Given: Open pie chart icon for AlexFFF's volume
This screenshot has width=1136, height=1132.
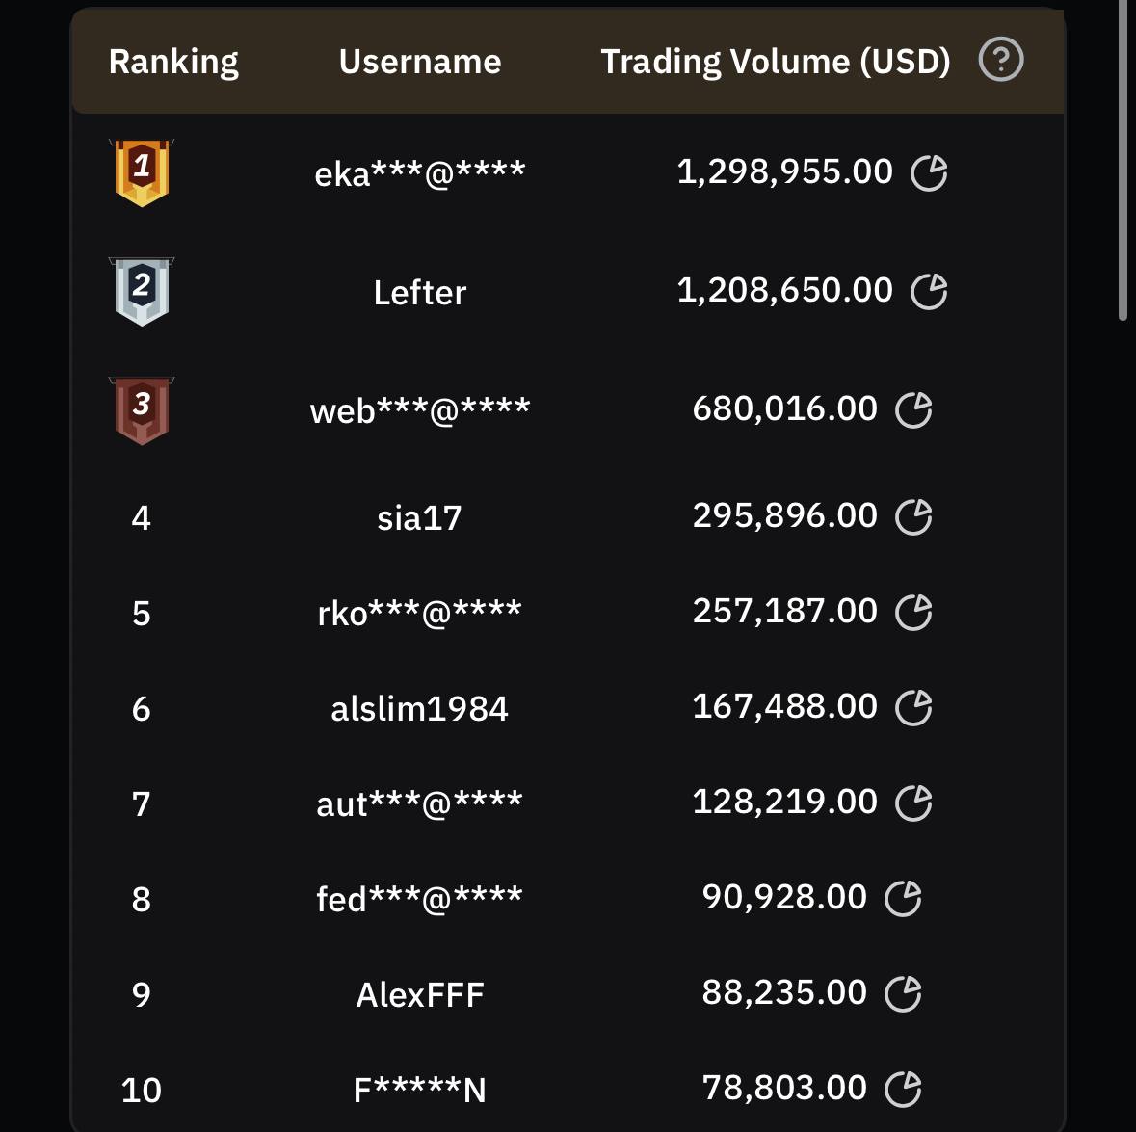Looking at the screenshot, I should point(903,993).
